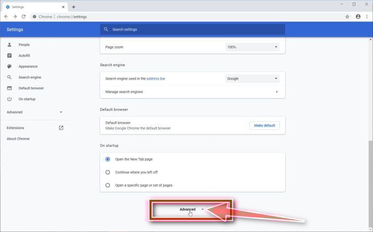373x232 pixels.
Task: Click the Chrome site info icon in address bar
Action: 35,17
